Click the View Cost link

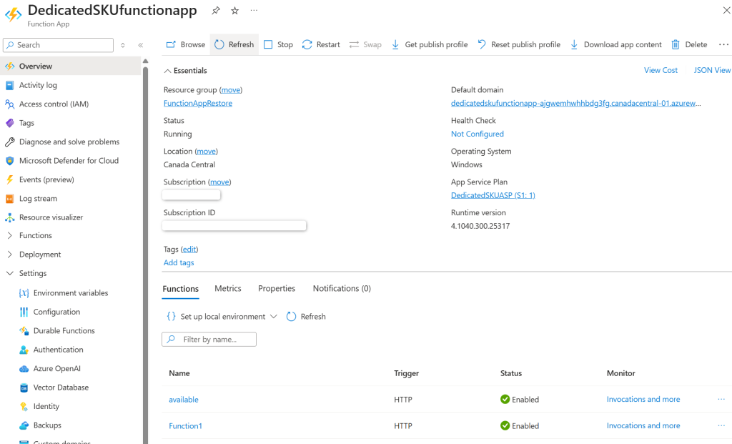(661, 70)
